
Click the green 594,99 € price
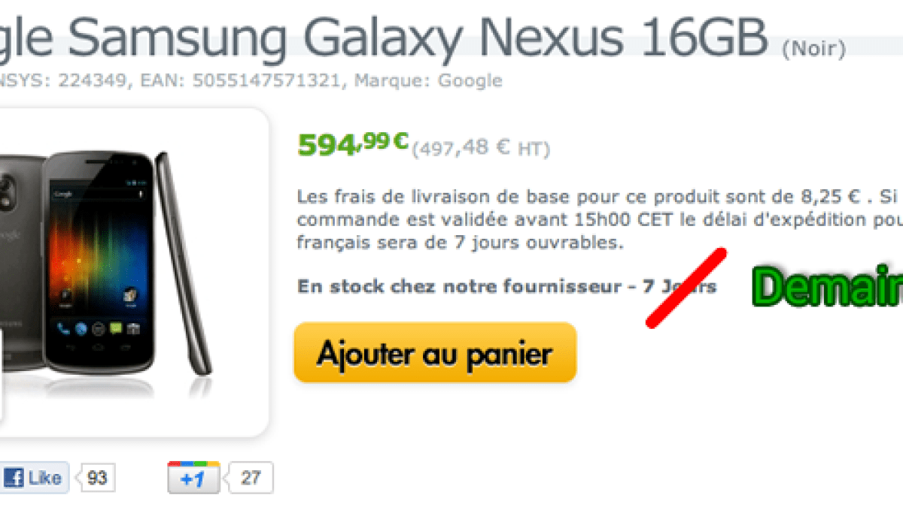point(353,143)
